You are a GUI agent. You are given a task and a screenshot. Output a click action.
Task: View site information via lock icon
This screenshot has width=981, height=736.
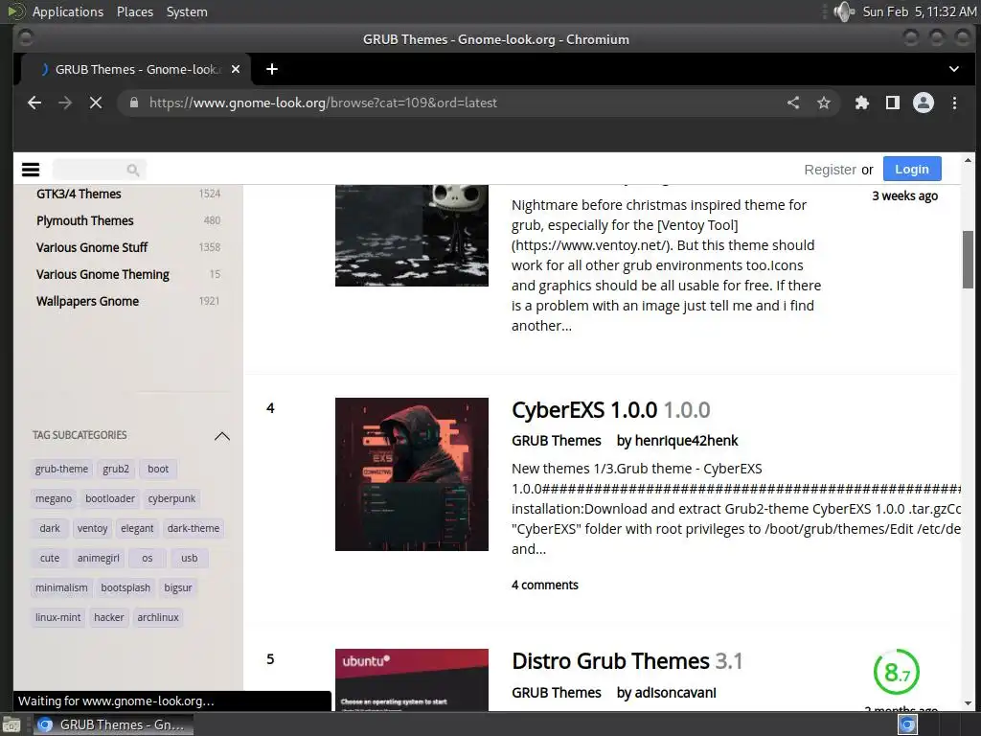[x=134, y=103]
